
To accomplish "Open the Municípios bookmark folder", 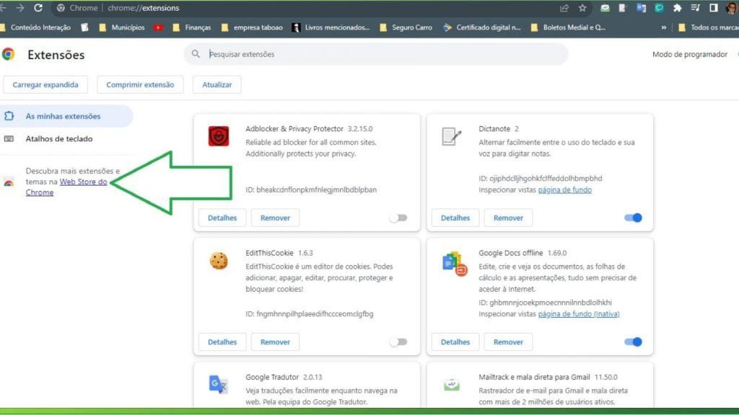I will [122, 27].
